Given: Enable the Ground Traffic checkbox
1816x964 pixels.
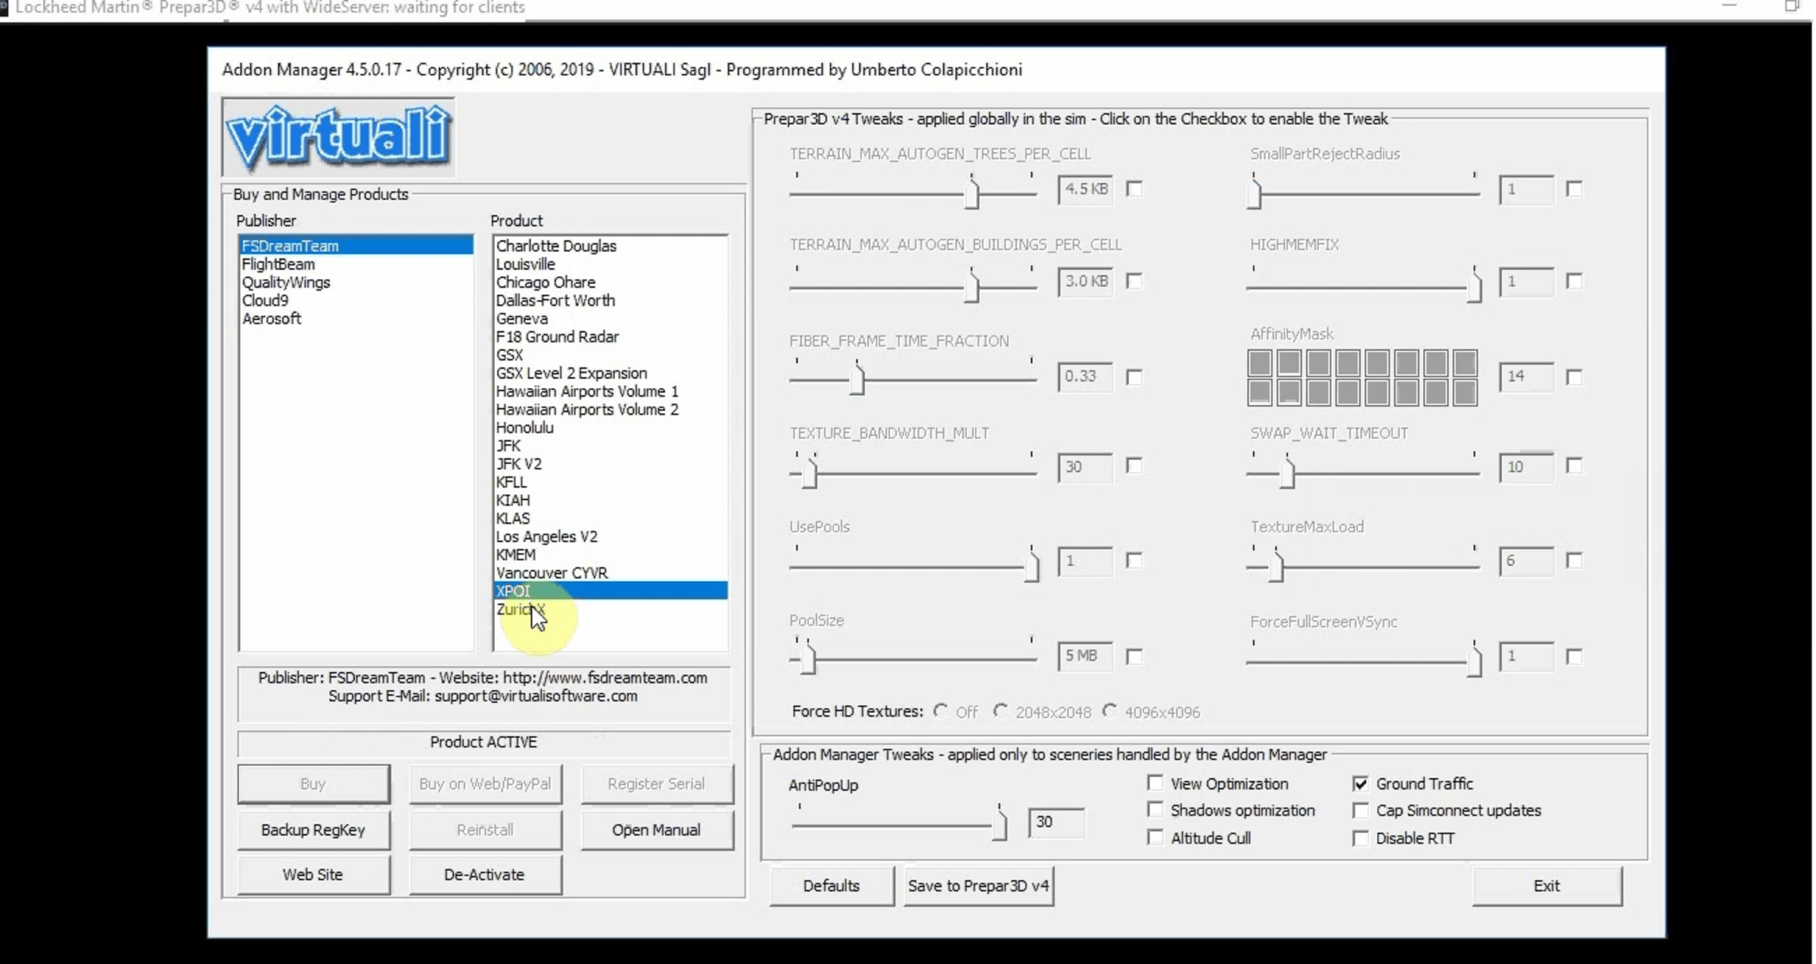Looking at the screenshot, I should [1360, 784].
